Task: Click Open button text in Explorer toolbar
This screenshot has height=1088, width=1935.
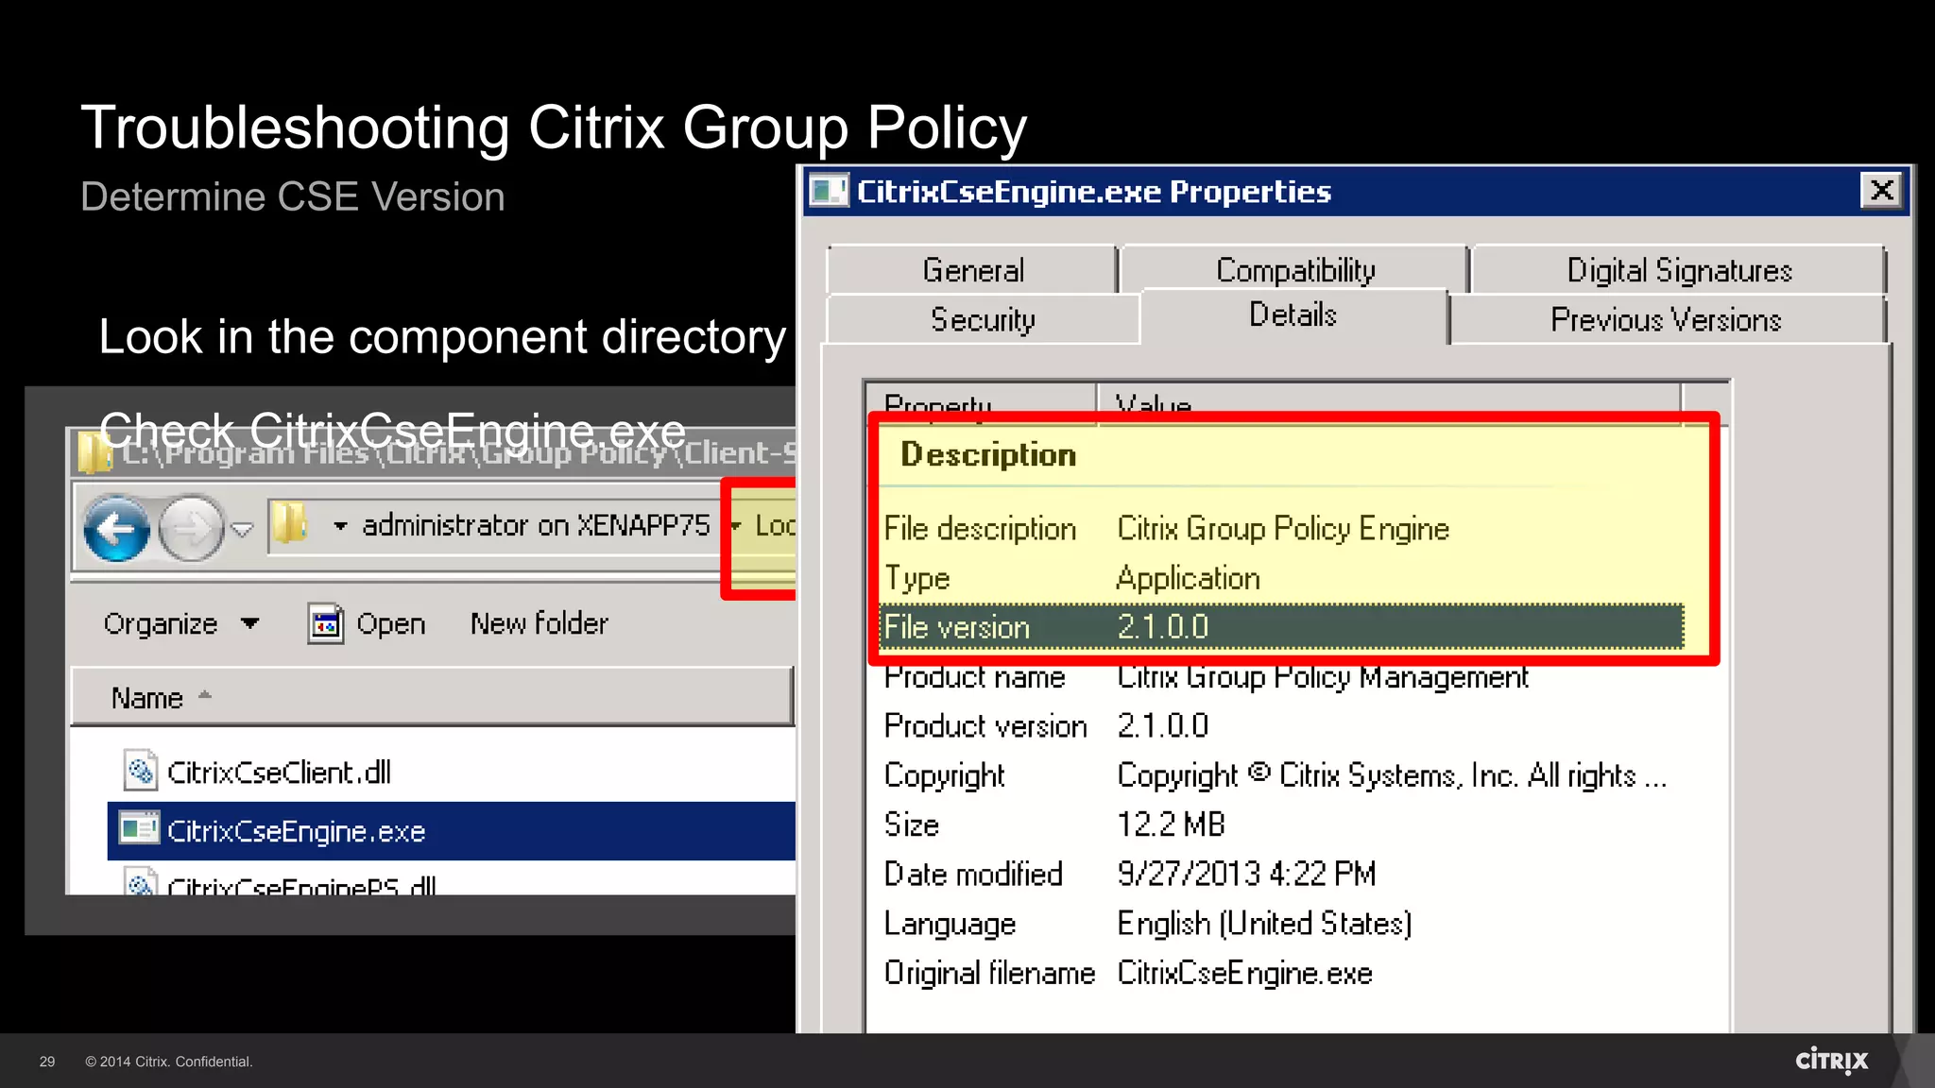Action: 390,624
